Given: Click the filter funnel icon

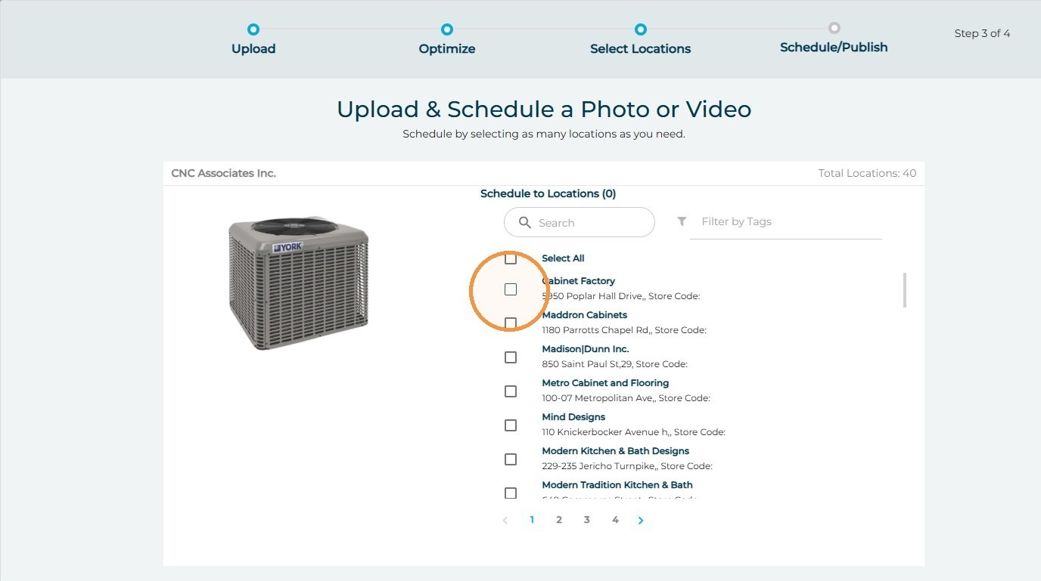Looking at the screenshot, I should (x=682, y=221).
